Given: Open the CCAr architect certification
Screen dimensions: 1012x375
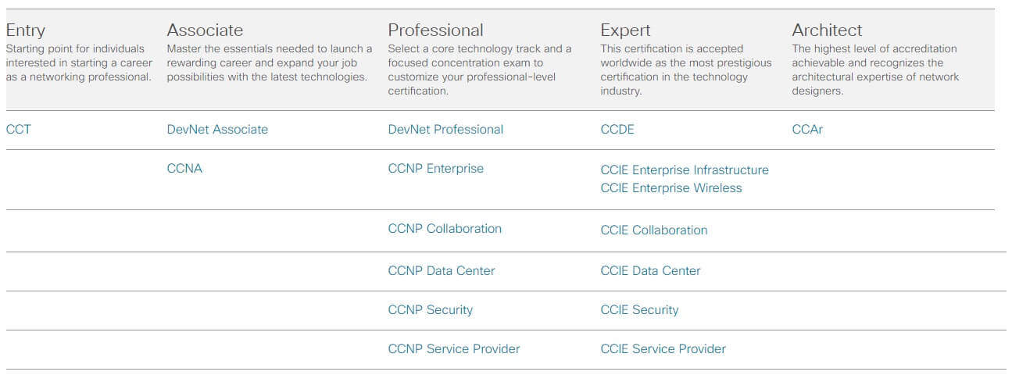Looking at the screenshot, I should coord(807,130).
